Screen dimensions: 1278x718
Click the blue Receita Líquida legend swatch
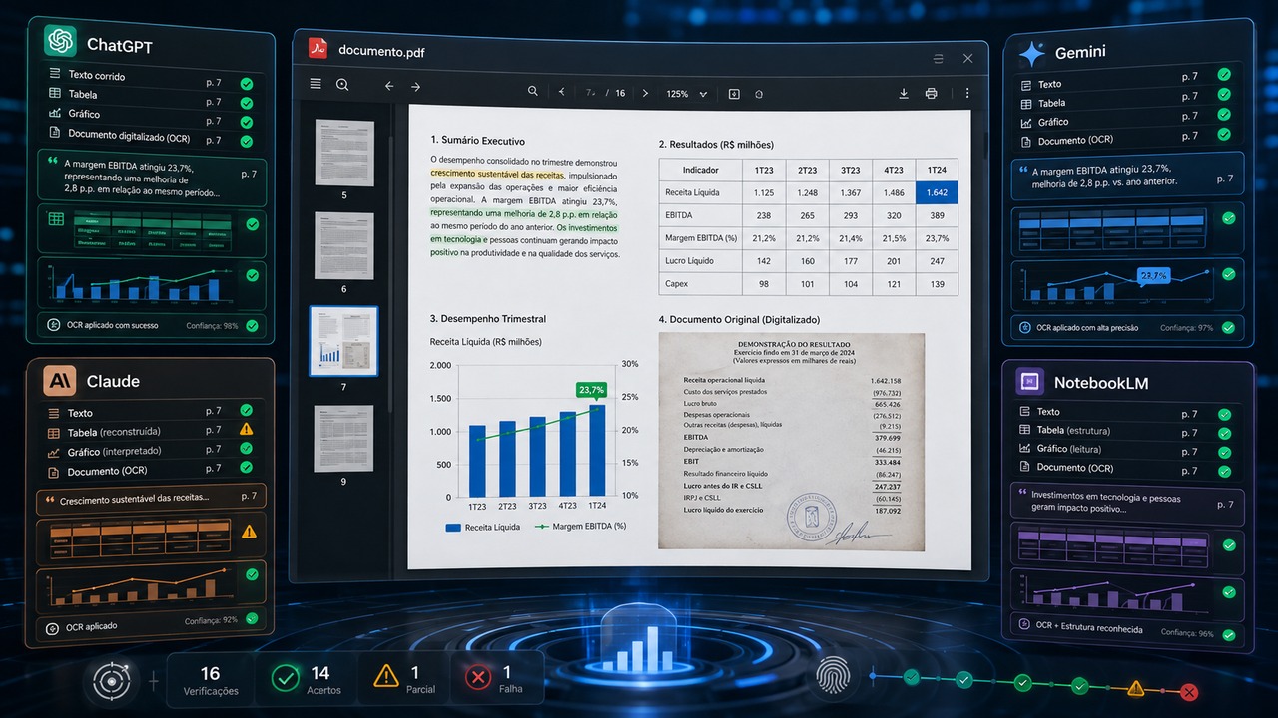[453, 527]
